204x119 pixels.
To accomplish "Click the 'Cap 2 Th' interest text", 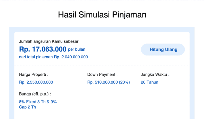I will click(27, 107).
